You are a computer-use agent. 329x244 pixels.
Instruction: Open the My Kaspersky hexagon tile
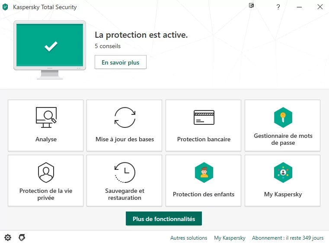point(282,180)
